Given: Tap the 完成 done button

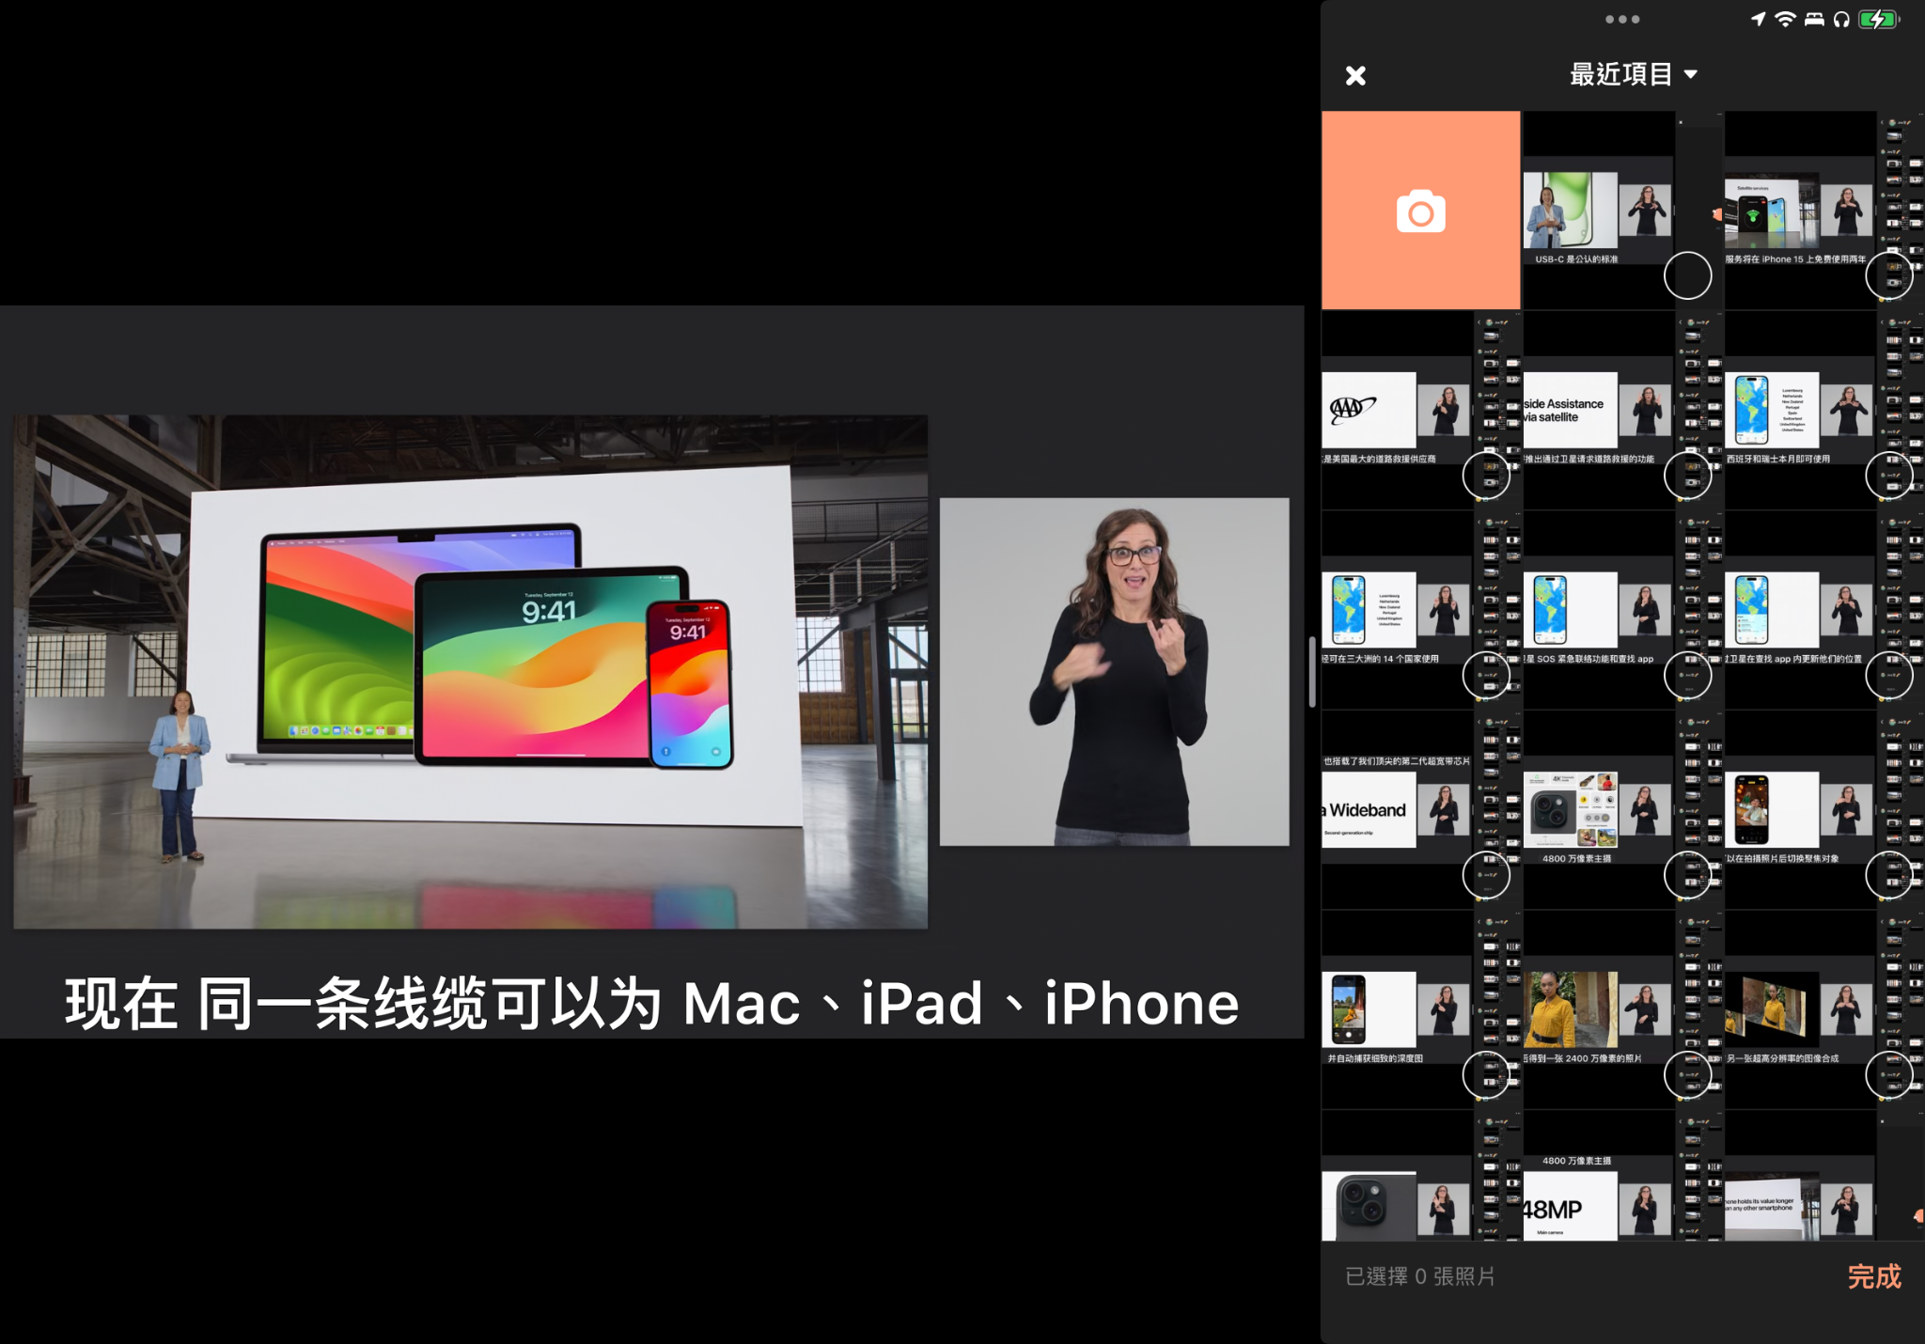Looking at the screenshot, I should point(1874,1275).
